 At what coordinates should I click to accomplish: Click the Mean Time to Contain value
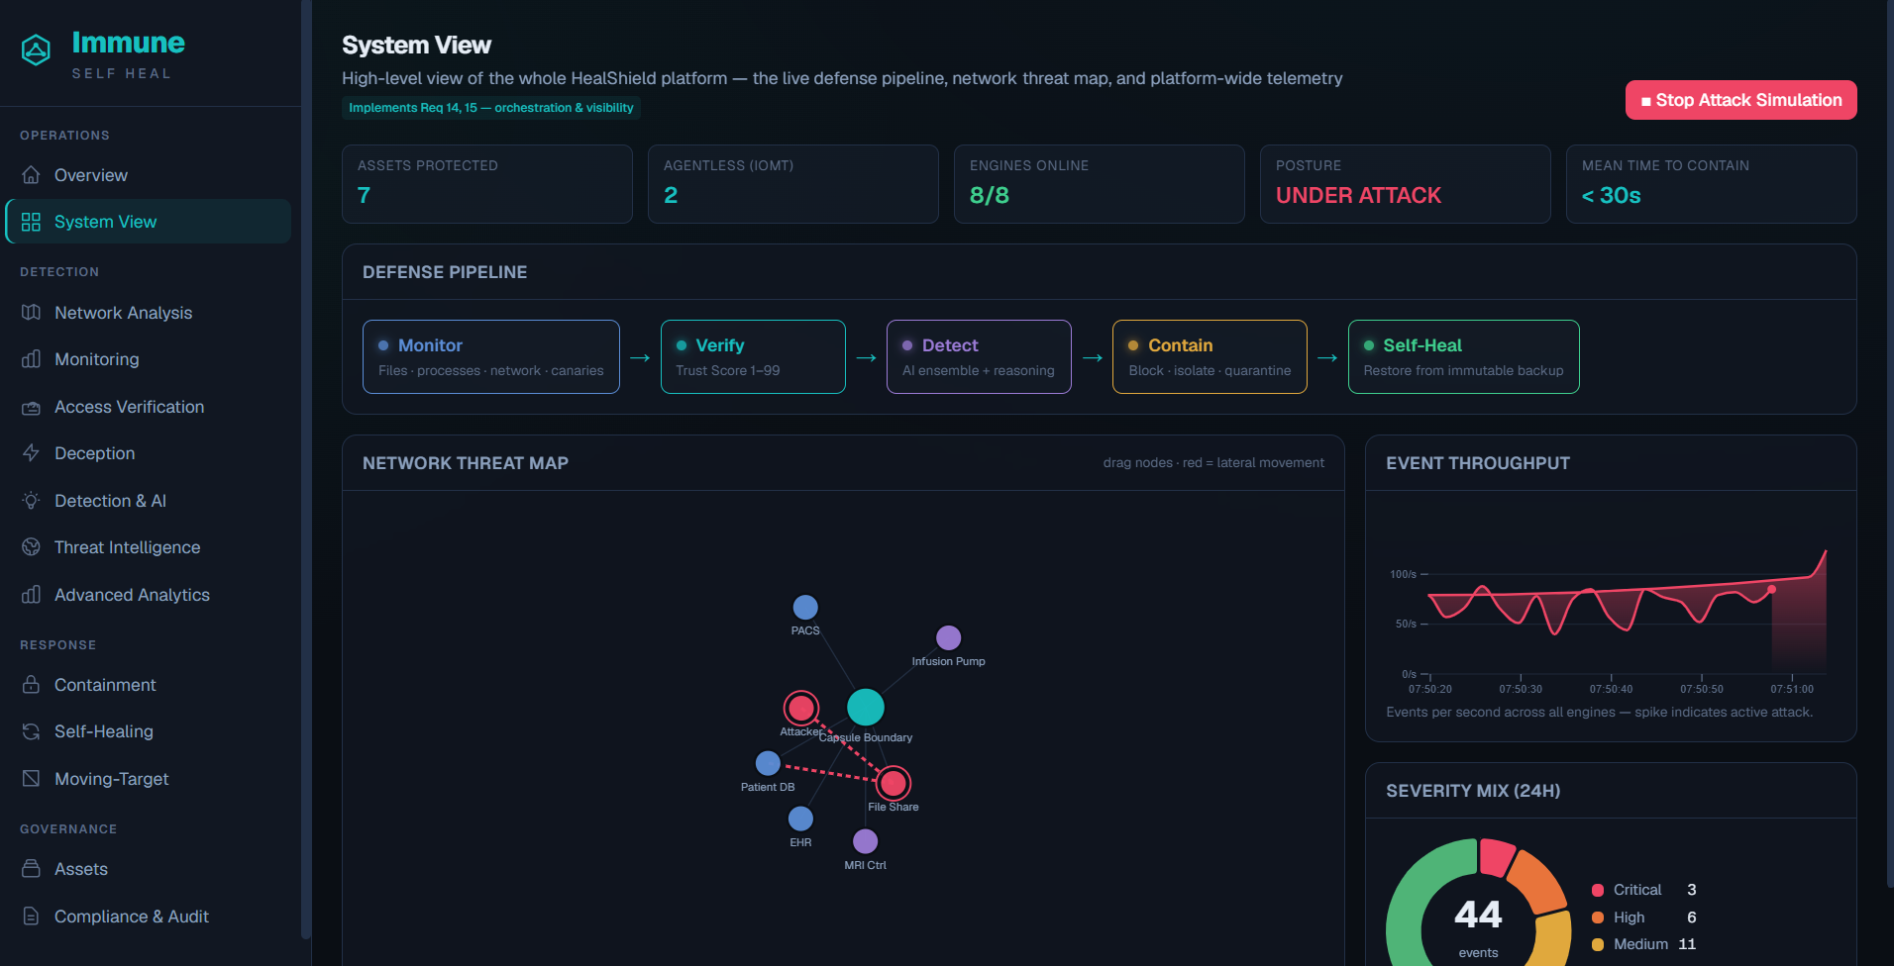pyautogui.click(x=1611, y=195)
